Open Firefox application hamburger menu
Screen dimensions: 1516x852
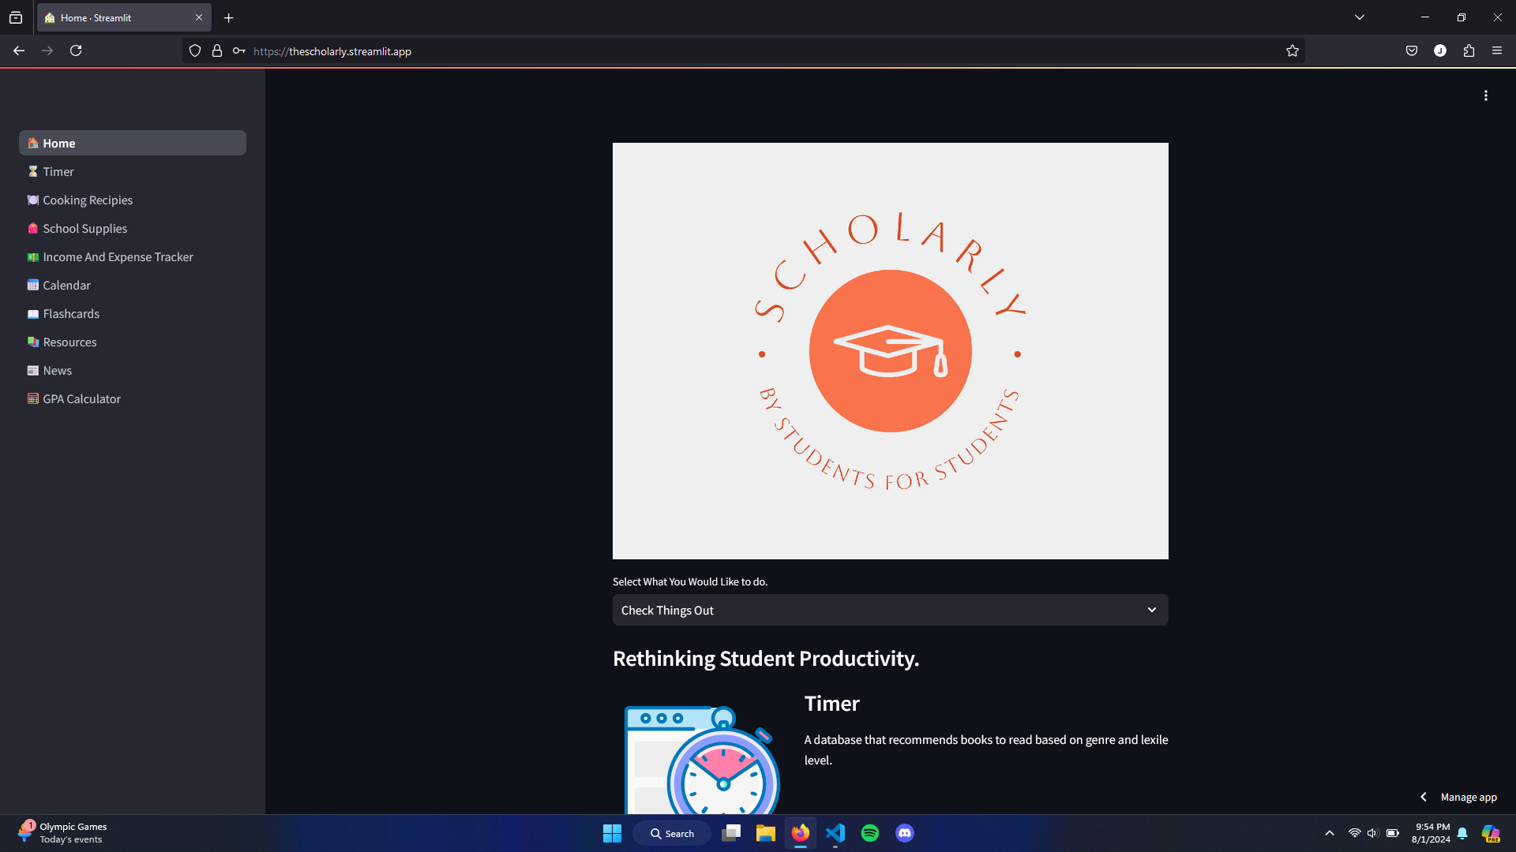coord(1497,51)
